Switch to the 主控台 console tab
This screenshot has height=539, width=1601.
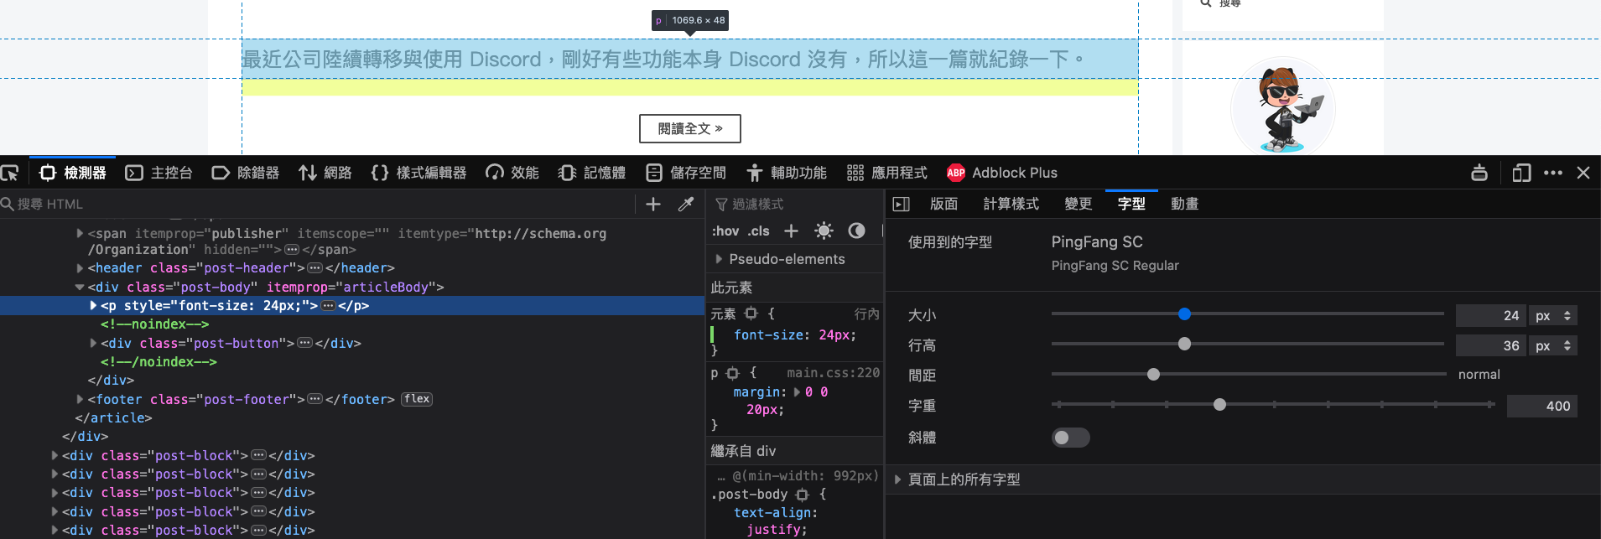pos(159,173)
